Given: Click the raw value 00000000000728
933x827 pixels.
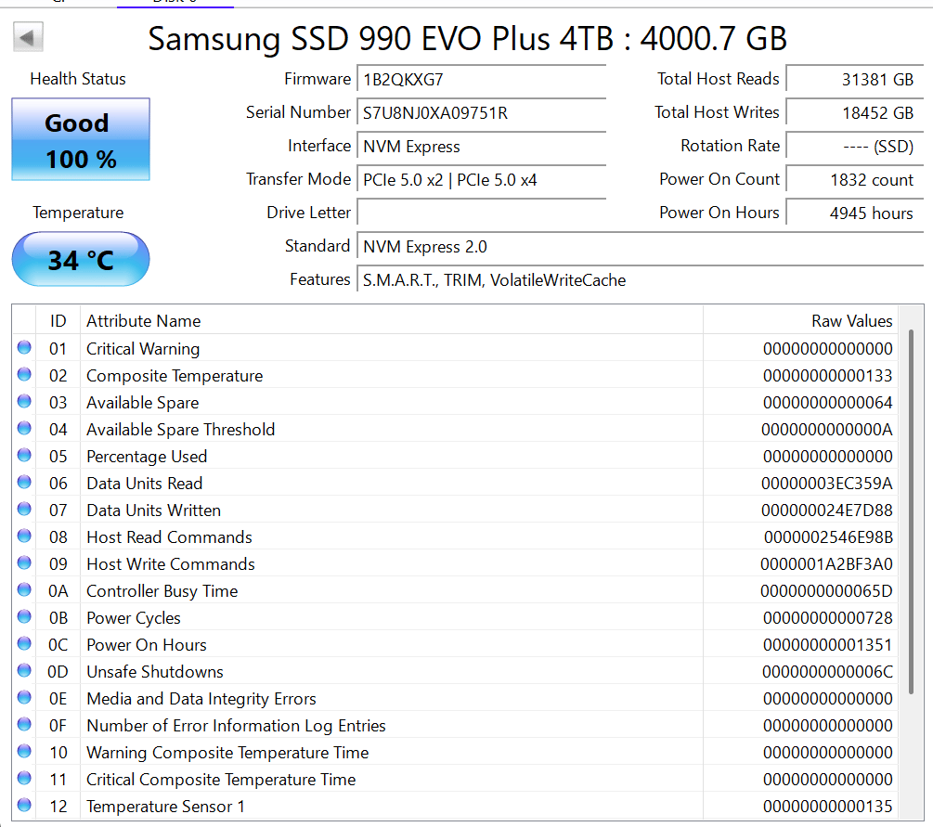Looking at the screenshot, I should [x=828, y=617].
